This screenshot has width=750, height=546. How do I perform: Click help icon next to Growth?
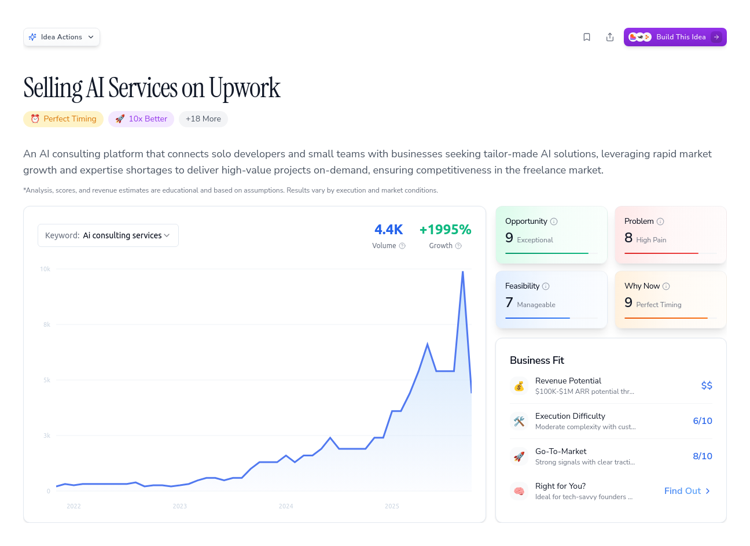(458, 246)
